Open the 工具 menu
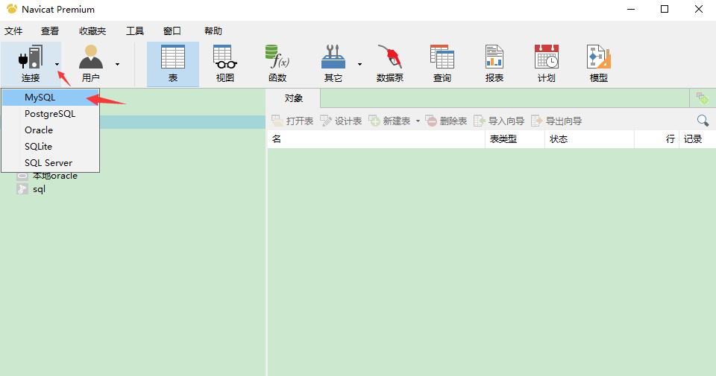Image resolution: width=716 pixels, height=376 pixels. 135,31
